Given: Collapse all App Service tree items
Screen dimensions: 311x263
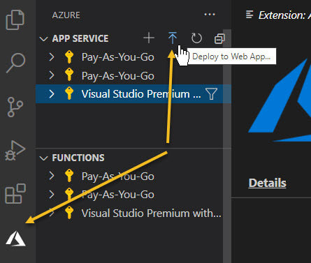Looking at the screenshot, I should [x=219, y=38].
